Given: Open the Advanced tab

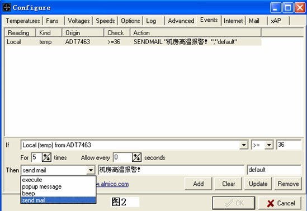Looking at the screenshot, I should coord(181,21).
